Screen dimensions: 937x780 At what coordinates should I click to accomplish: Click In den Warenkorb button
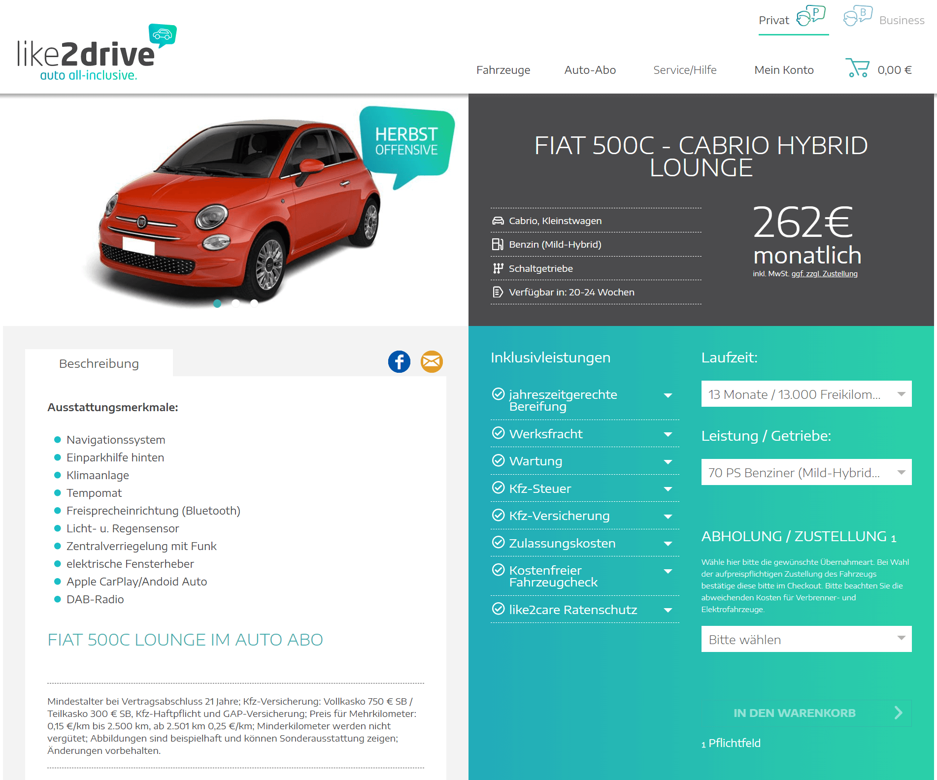(x=806, y=713)
